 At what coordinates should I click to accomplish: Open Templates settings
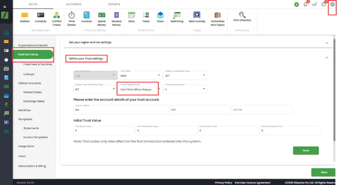(25, 119)
